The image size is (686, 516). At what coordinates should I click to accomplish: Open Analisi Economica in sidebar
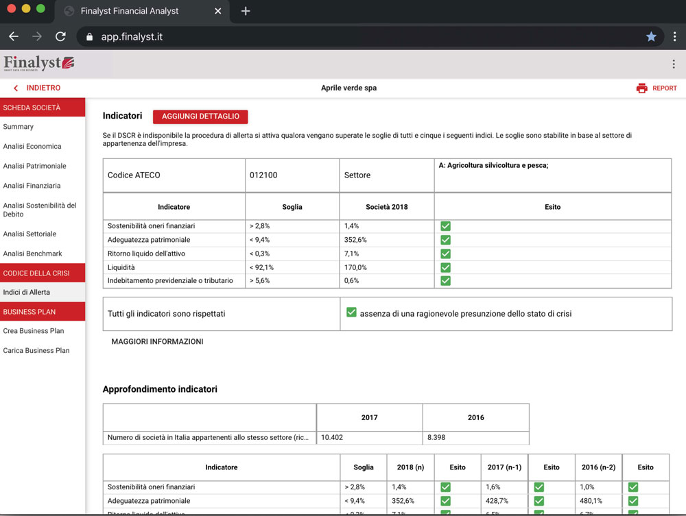32,146
